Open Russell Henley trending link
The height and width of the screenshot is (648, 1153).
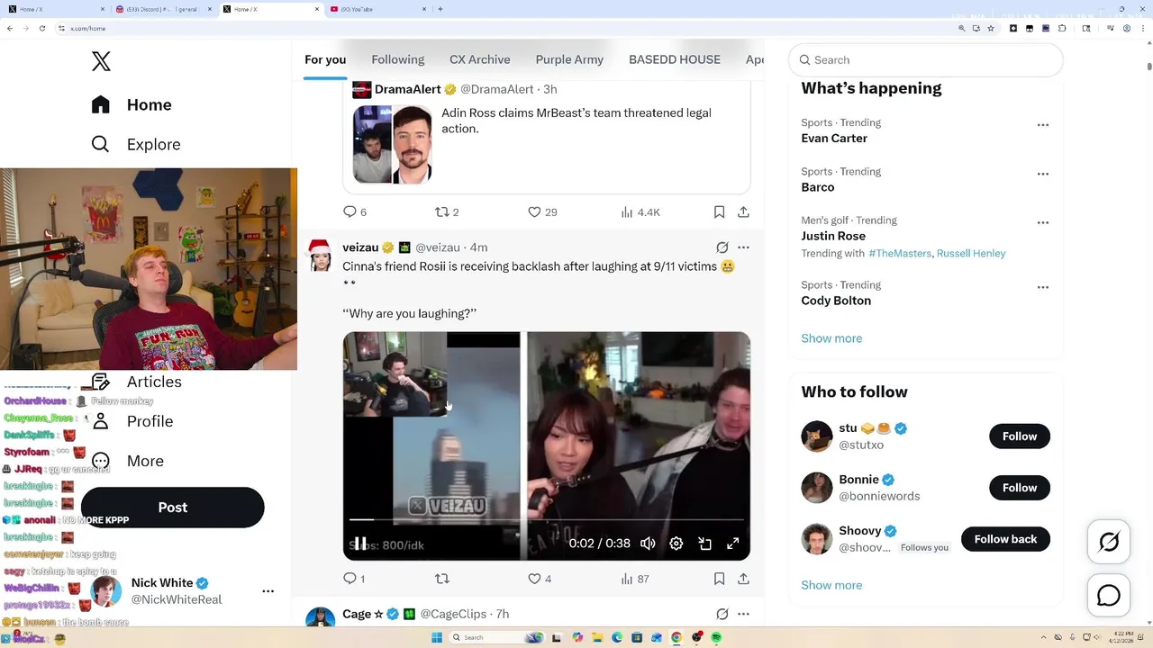pos(971,253)
